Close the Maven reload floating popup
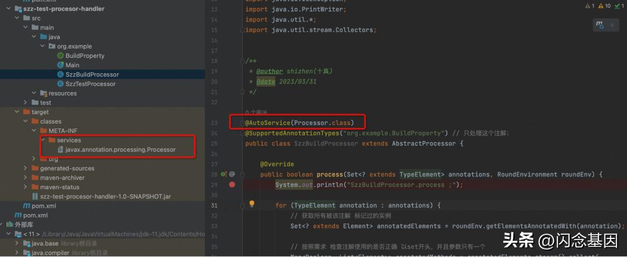The image size is (627, 257). coord(612,25)
